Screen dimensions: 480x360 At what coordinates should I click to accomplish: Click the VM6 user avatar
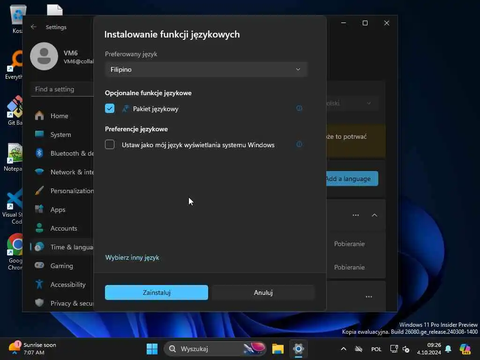[44, 56]
